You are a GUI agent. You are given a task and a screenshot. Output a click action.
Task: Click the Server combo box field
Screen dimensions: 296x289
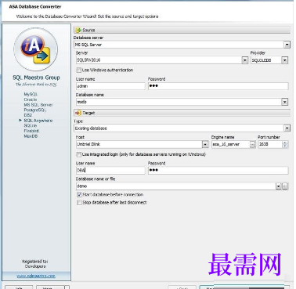coord(159,60)
